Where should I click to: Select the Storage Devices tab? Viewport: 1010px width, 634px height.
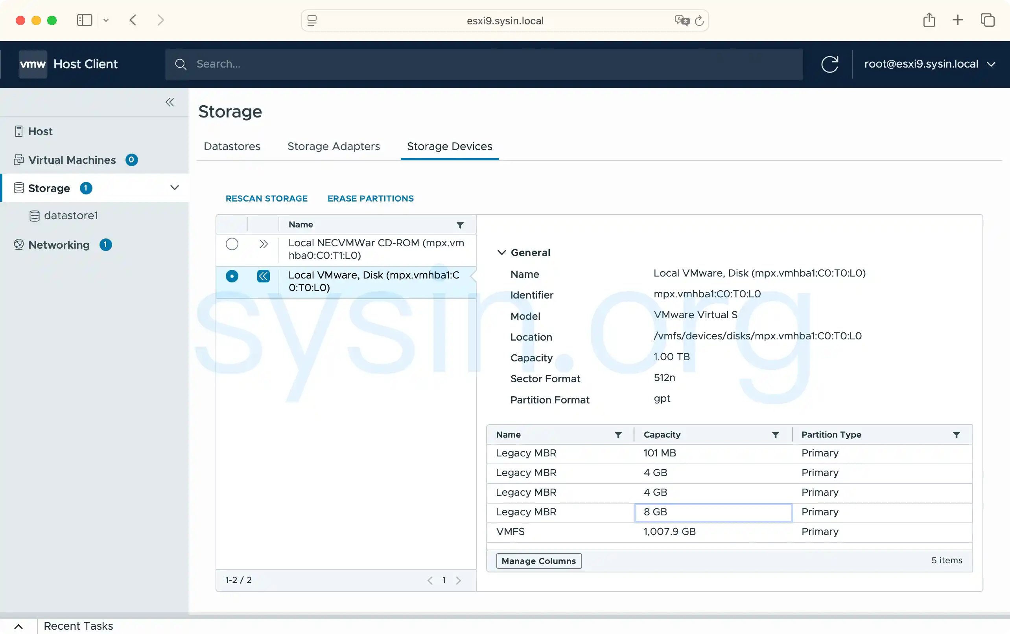(x=450, y=146)
